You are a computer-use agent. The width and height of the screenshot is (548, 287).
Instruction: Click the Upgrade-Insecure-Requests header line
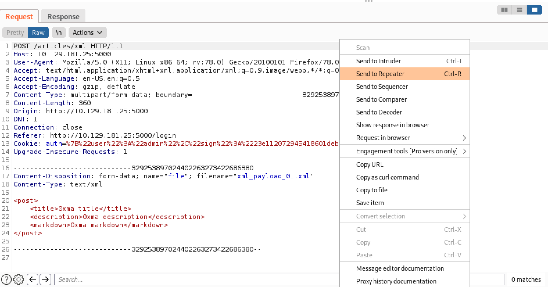click(x=70, y=152)
